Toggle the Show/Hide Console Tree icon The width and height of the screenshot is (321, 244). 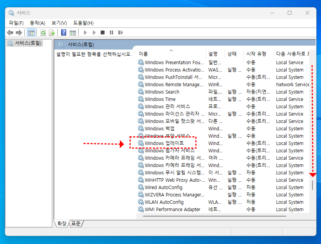pos(31,32)
